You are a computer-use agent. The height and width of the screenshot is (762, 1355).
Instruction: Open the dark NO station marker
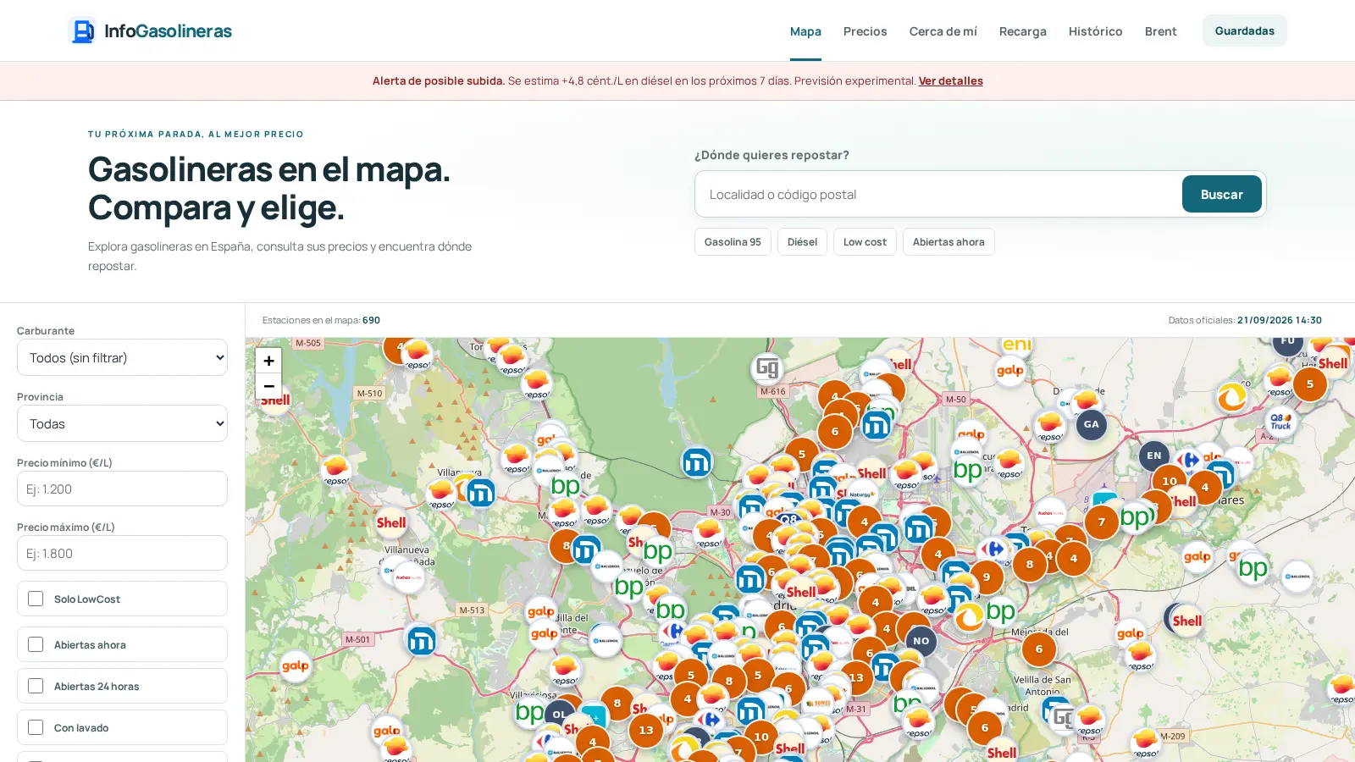tap(921, 641)
